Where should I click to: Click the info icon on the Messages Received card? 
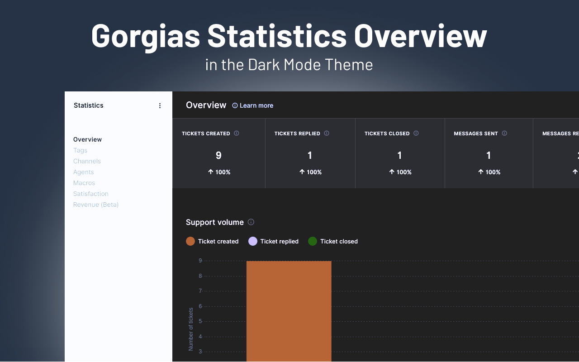(x=578, y=133)
